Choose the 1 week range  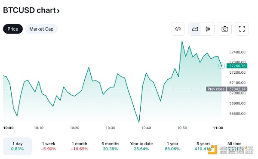pos(48,146)
